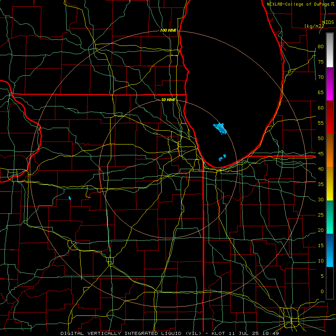Click the 15 value on the scale
The height and width of the screenshot is (336, 336).
click(x=321, y=245)
